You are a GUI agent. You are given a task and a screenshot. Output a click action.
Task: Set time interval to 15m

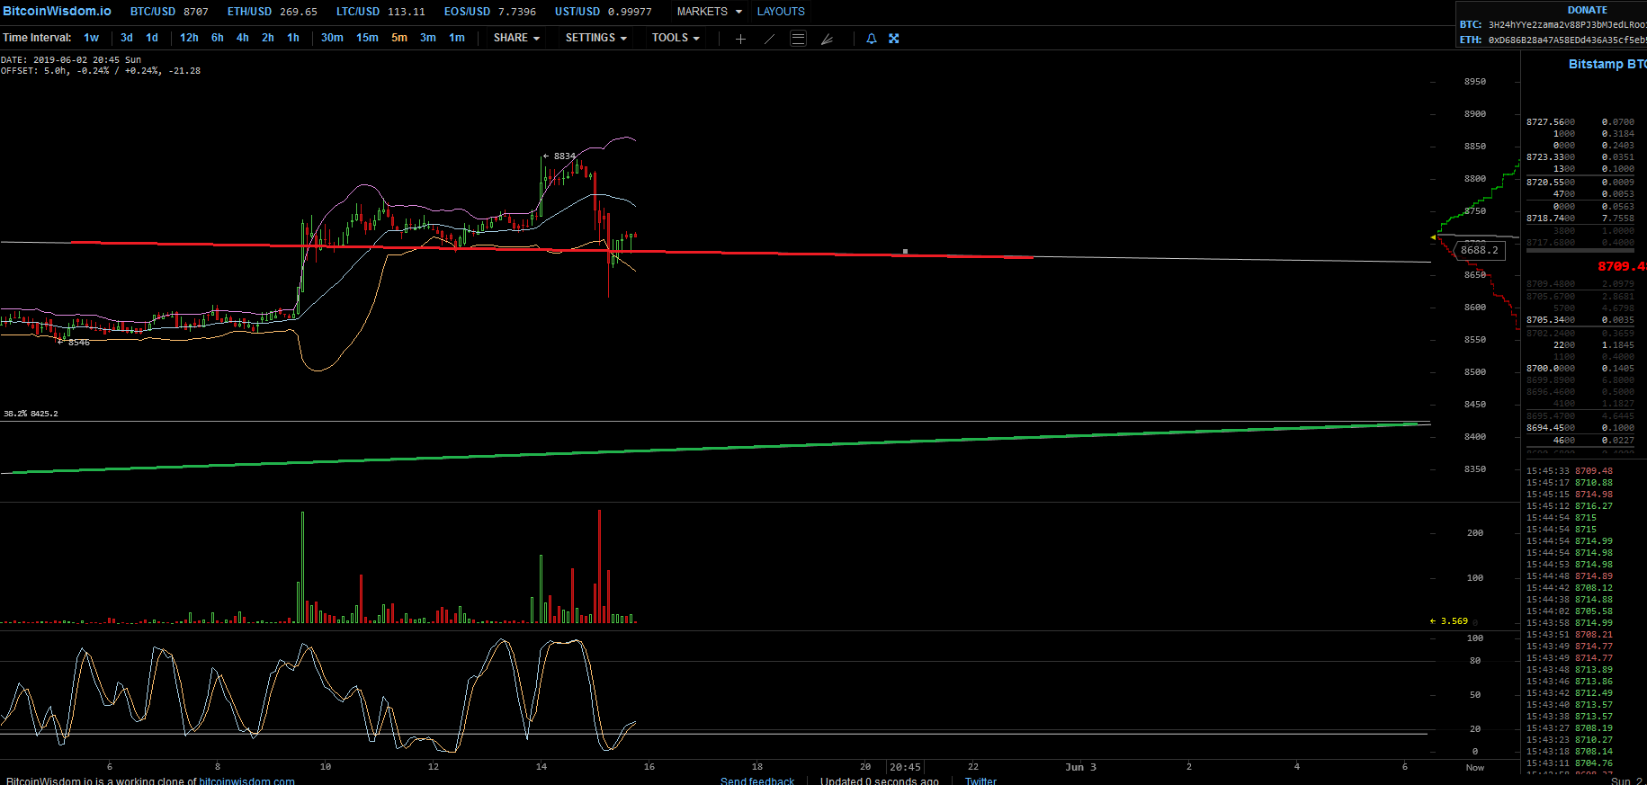367,38
